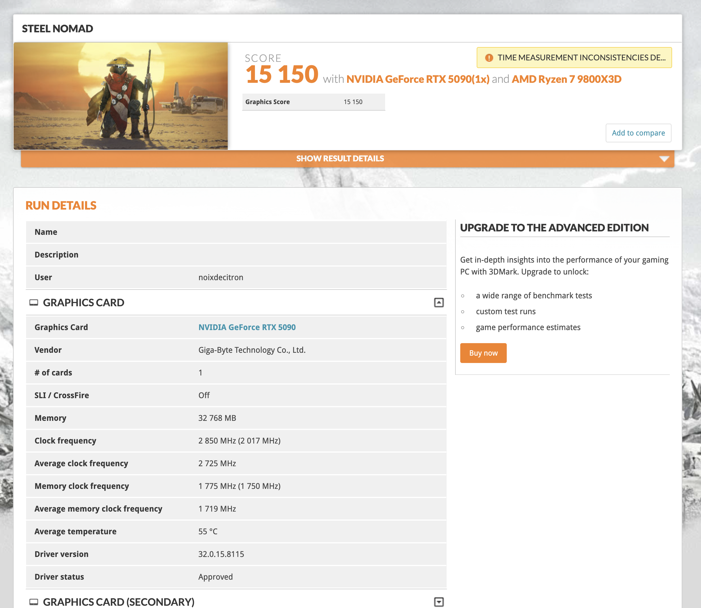The image size is (701, 608).
Task: Click the Run Details heading
Action: tap(61, 205)
